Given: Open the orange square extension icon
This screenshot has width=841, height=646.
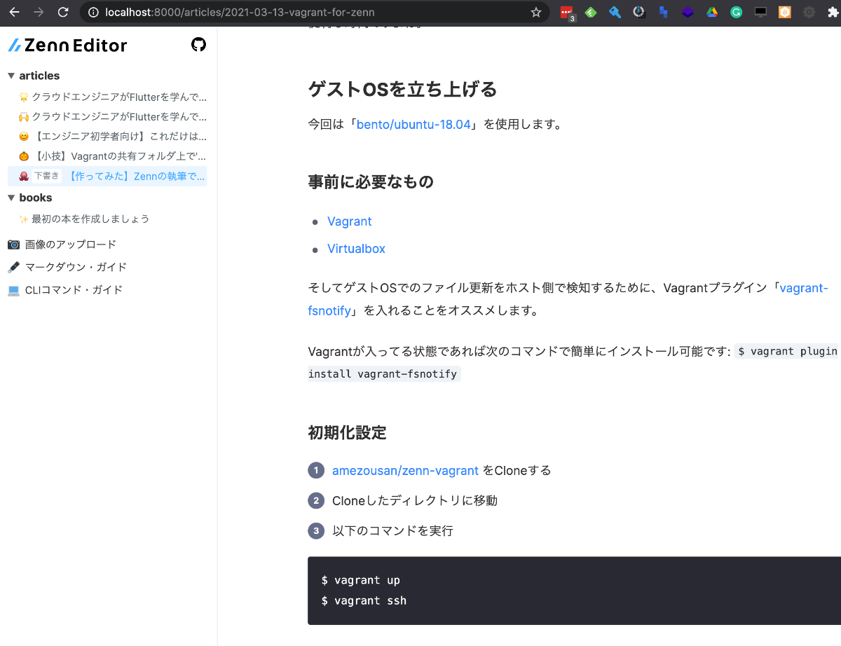Looking at the screenshot, I should coord(785,12).
